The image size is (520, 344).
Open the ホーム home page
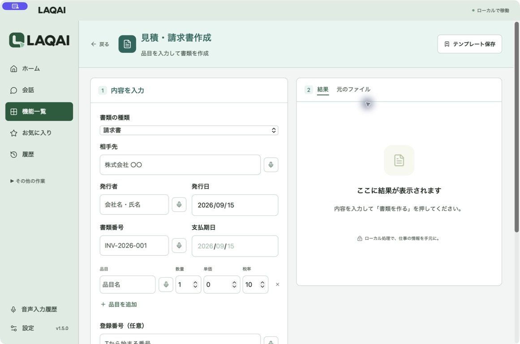coord(39,69)
